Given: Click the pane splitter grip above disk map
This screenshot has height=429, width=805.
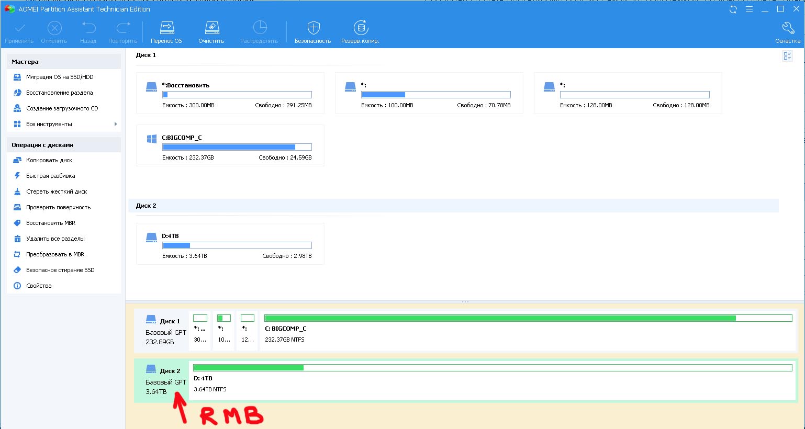Looking at the screenshot, I should (x=465, y=302).
